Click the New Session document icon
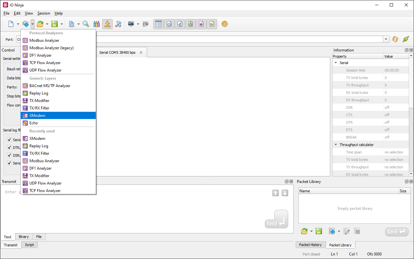Screen dimensions: 414x259 [11, 24]
